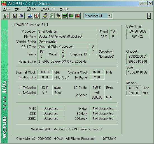The height and width of the screenshot is (144, 154).
Task: Select the Processor #1 combo box
Action: 98,16
